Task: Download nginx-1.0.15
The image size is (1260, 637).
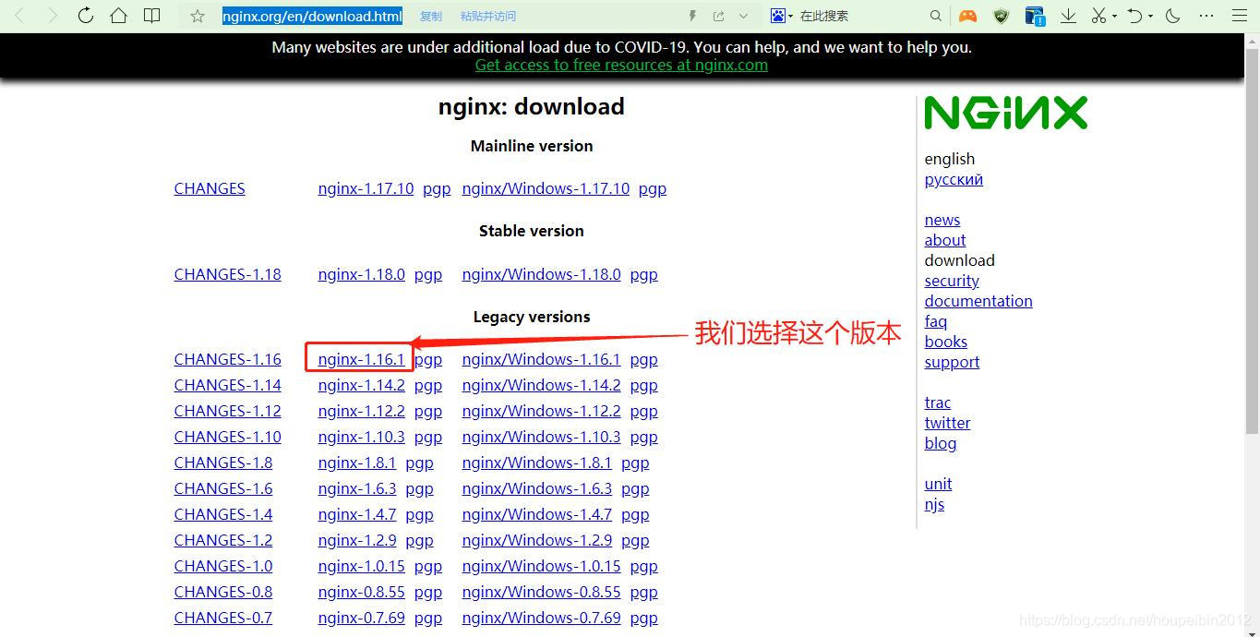Action: [x=361, y=566]
